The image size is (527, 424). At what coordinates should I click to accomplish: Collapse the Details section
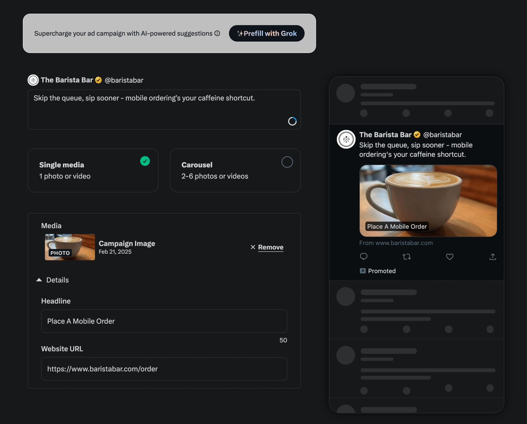39,279
